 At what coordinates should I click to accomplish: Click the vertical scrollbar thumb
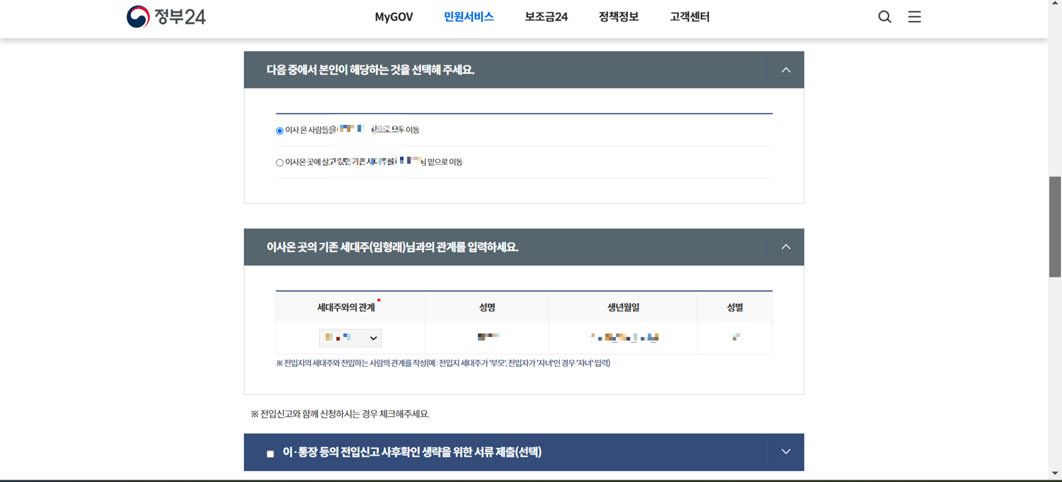pos(1055,227)
